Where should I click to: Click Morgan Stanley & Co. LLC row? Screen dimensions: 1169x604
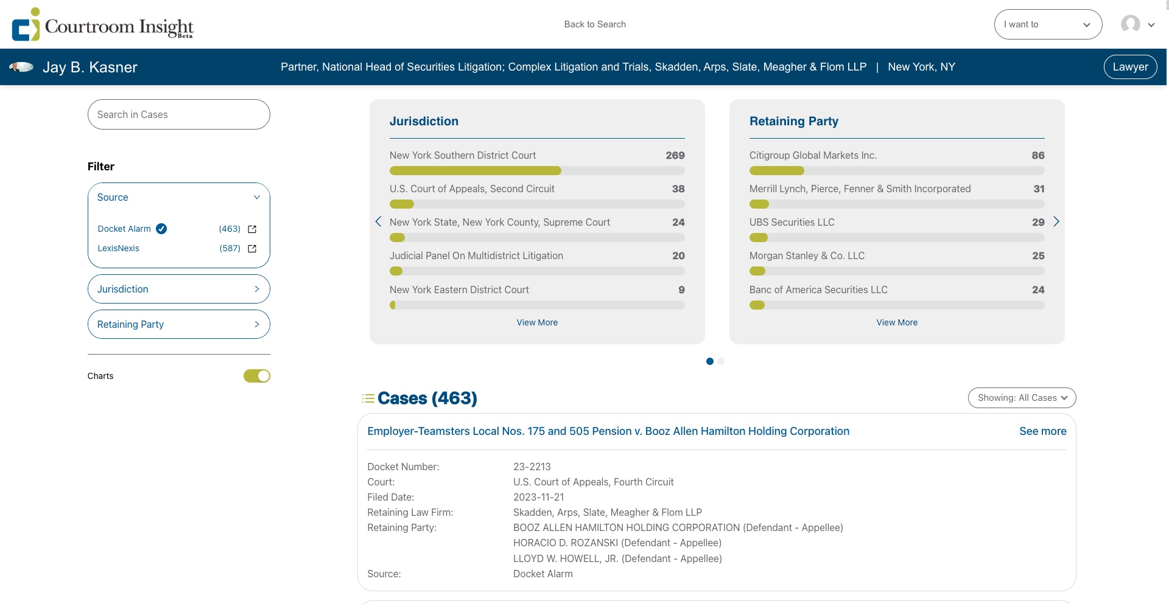[x=897, y=262]
